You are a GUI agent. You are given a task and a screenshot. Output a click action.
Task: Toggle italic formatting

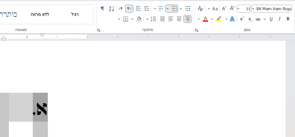click(280, 19)
